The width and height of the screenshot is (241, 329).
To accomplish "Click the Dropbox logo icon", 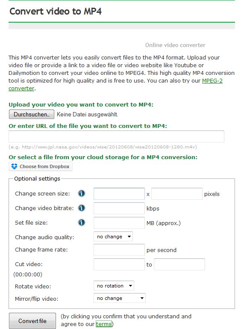I will click(x=14, y=166).
